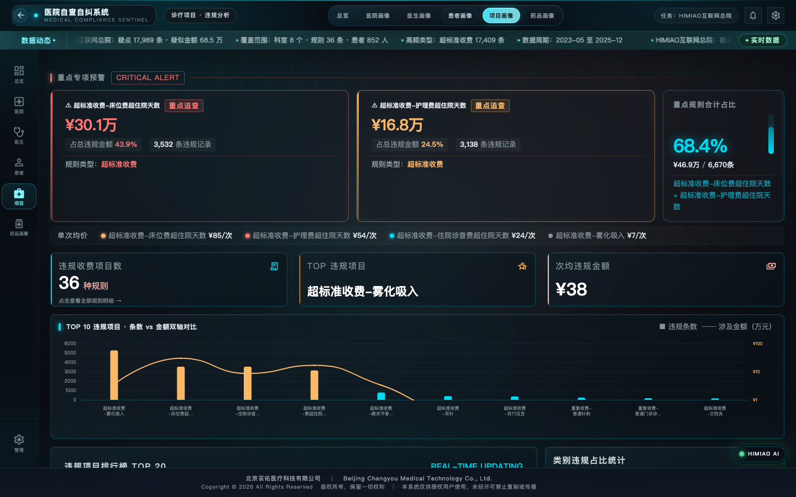Screen dimensions: 796x497
Task: Click star icon on TOP 违规项目 card
Action: pyautogui.click(x=522, y=266)
